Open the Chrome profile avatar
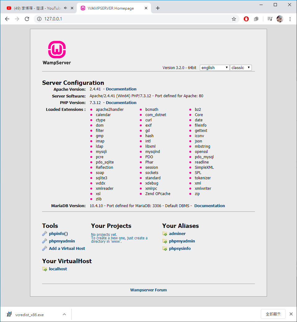Viewport: 297px width, 322px height. pyautogui.click(x=280, y=19)
